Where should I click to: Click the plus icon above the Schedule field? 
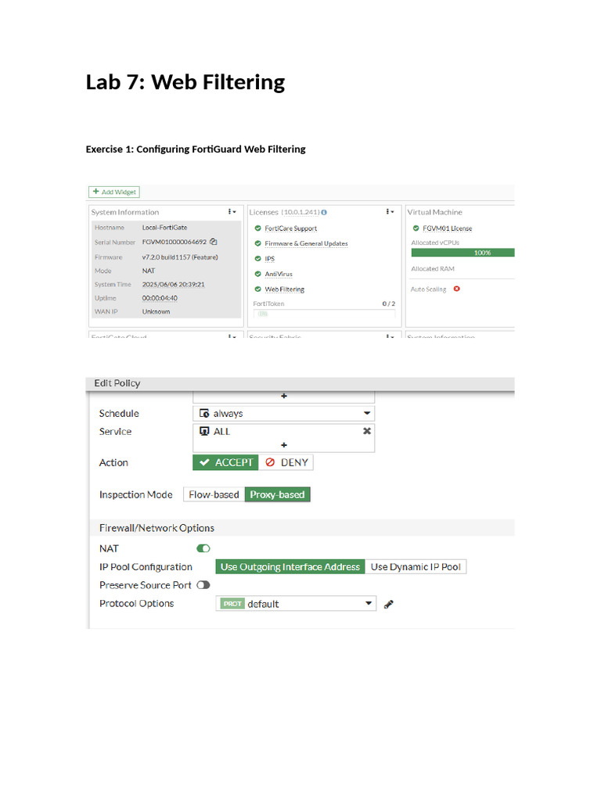(283, 396)
